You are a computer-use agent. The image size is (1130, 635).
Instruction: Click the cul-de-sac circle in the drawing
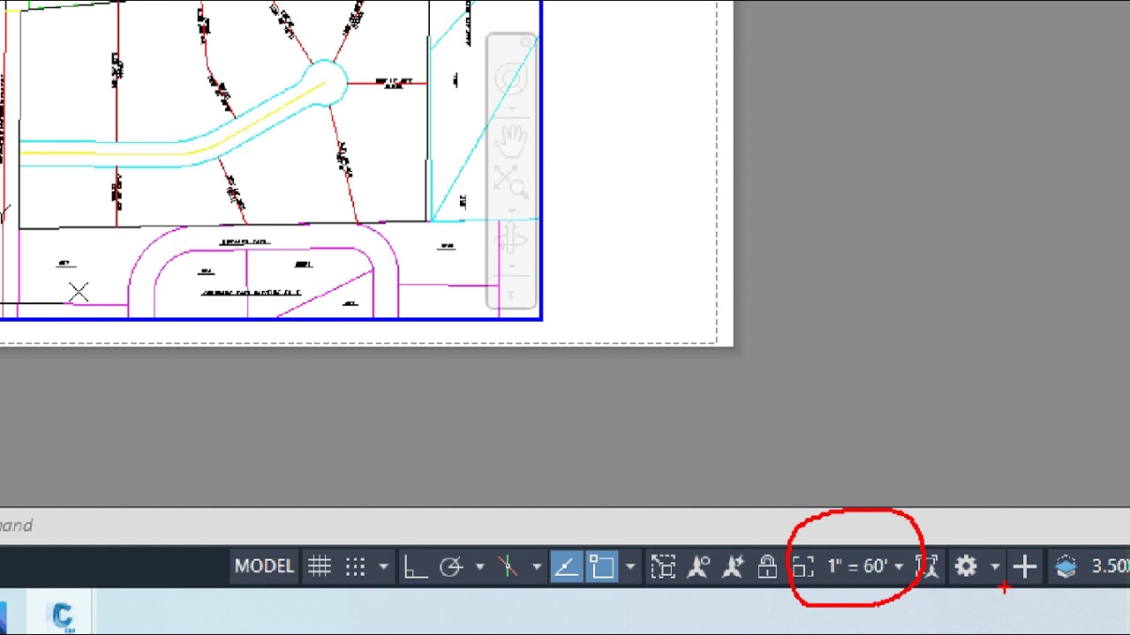click(326, 81)
